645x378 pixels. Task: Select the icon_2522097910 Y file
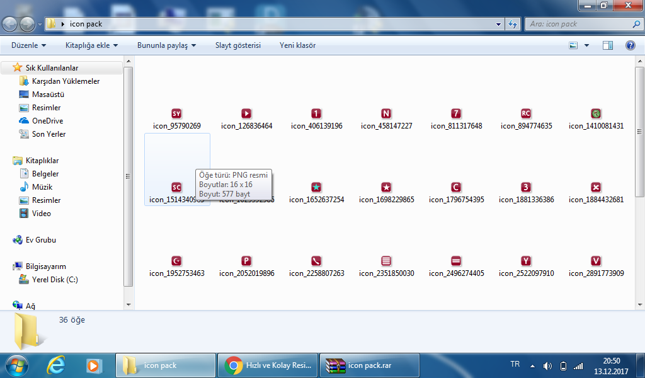click(x=526, y=266)
